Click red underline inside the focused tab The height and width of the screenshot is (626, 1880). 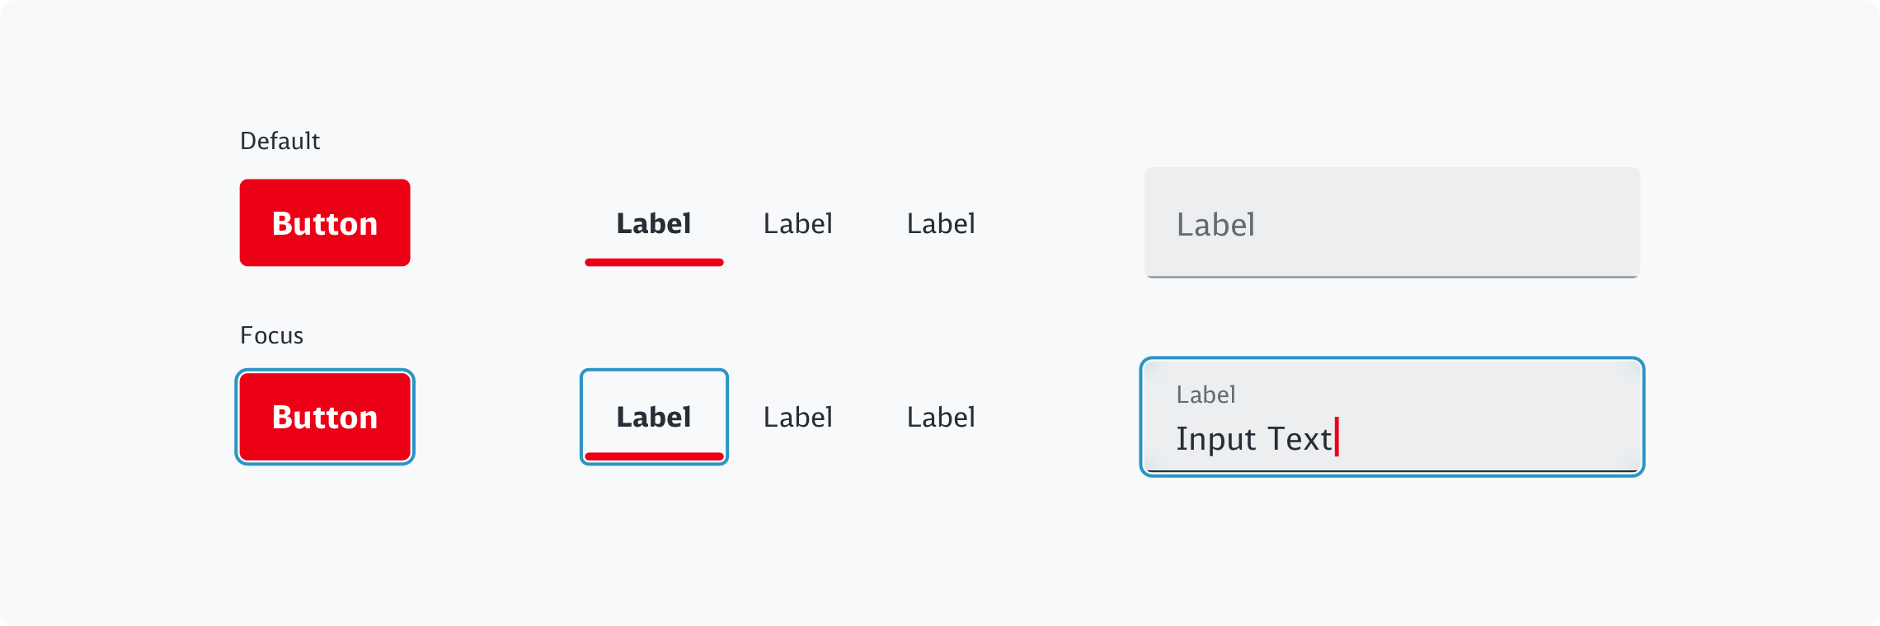654,456
